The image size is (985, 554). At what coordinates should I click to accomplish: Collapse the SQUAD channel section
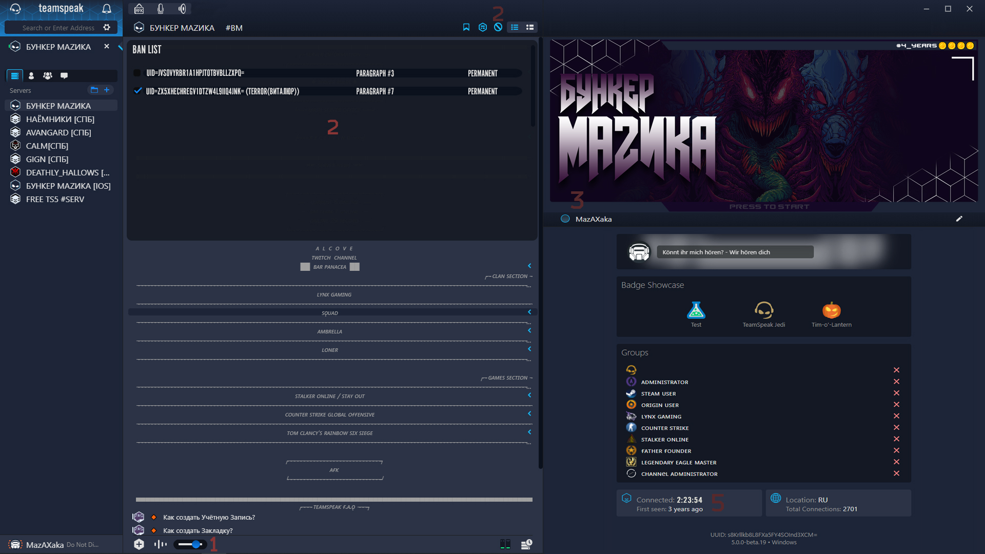point(529,311)
